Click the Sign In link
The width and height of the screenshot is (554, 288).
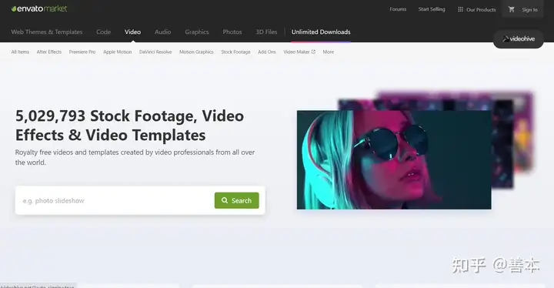[529, 9]
